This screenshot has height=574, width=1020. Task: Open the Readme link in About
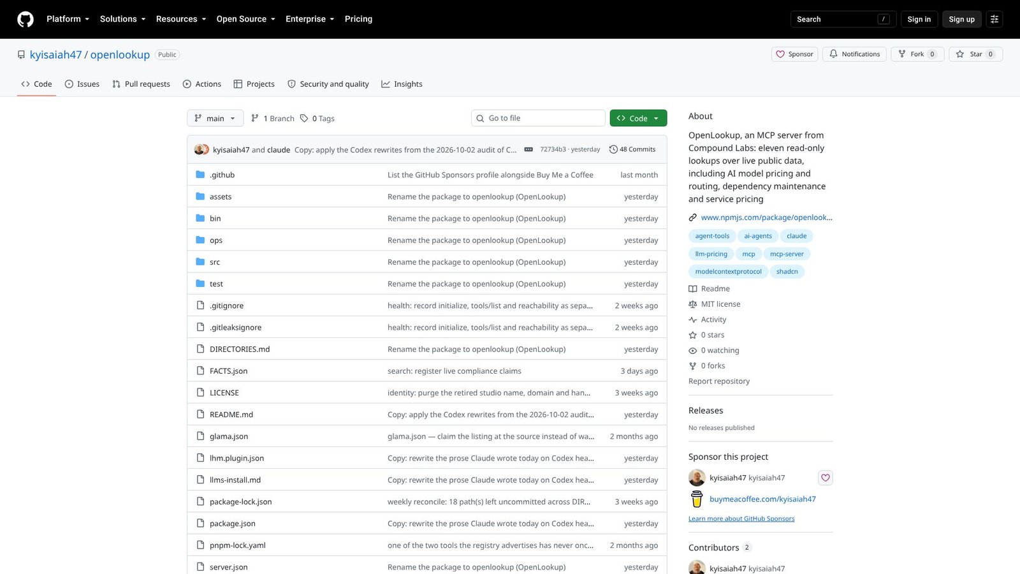tap(709, 289)
